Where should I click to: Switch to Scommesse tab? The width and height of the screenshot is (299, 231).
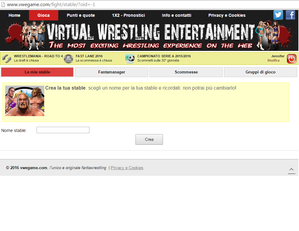click(x=186, y=72)
